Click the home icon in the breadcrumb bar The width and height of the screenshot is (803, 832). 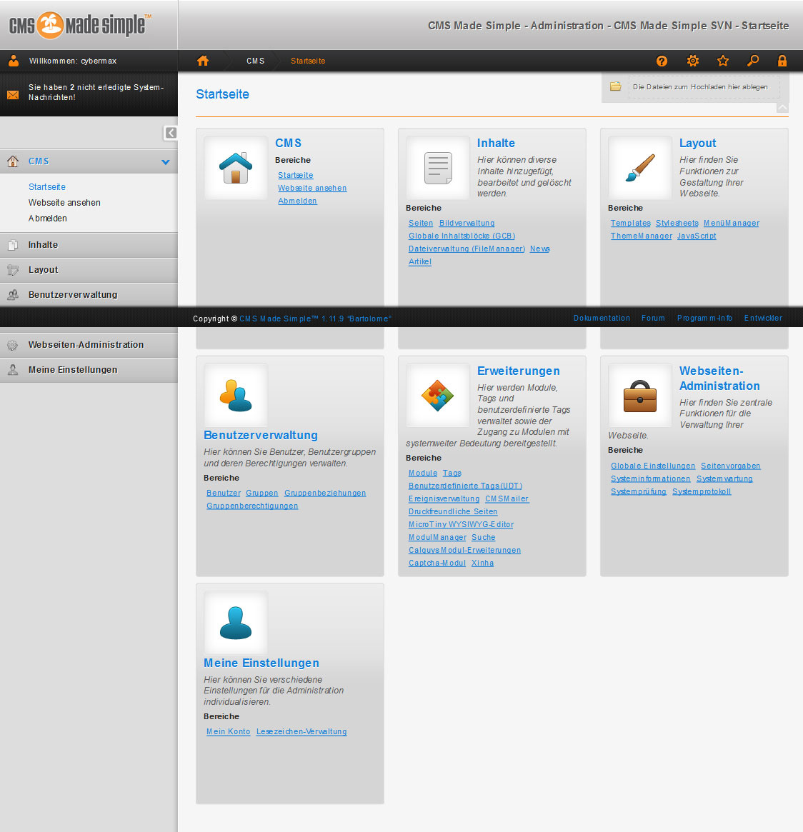203,61
